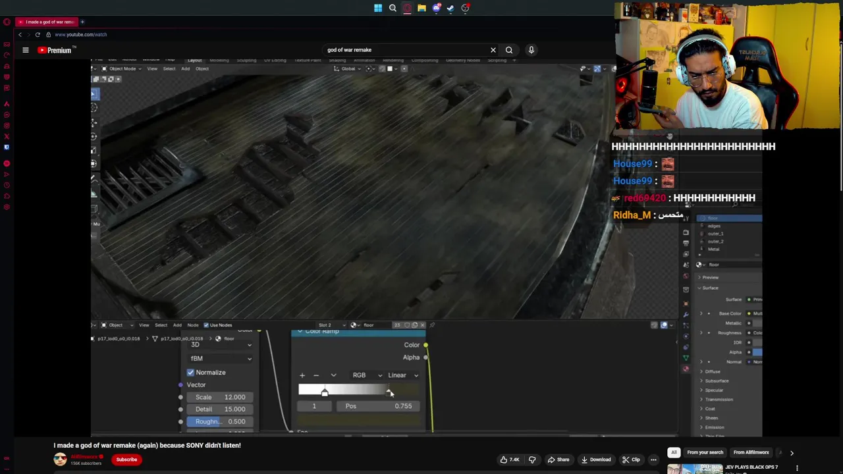Open the Blender material properties tab icon
Viewport: 843px width, 474px height.
(x=686, y=369)
